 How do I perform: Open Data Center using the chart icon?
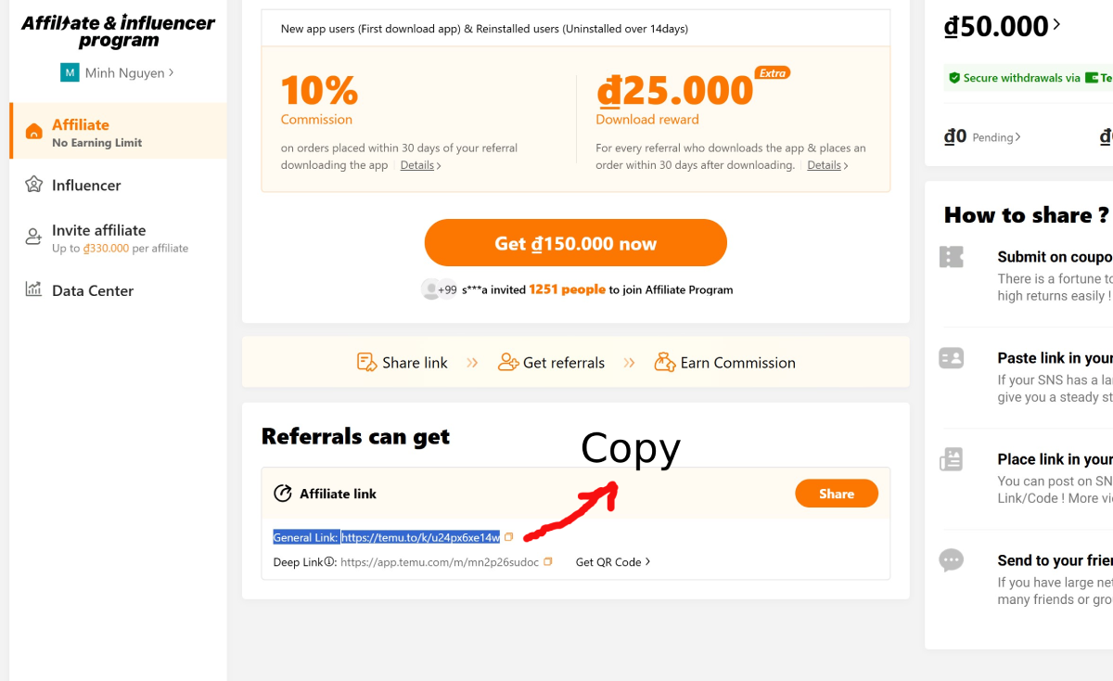(32, 290)
